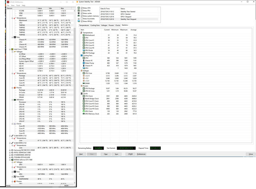Click the Fans PWM icon in HWMonitor
256x189 pixels.
15,177
